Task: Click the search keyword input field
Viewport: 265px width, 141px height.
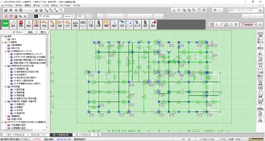Action: tap(243, 10)
